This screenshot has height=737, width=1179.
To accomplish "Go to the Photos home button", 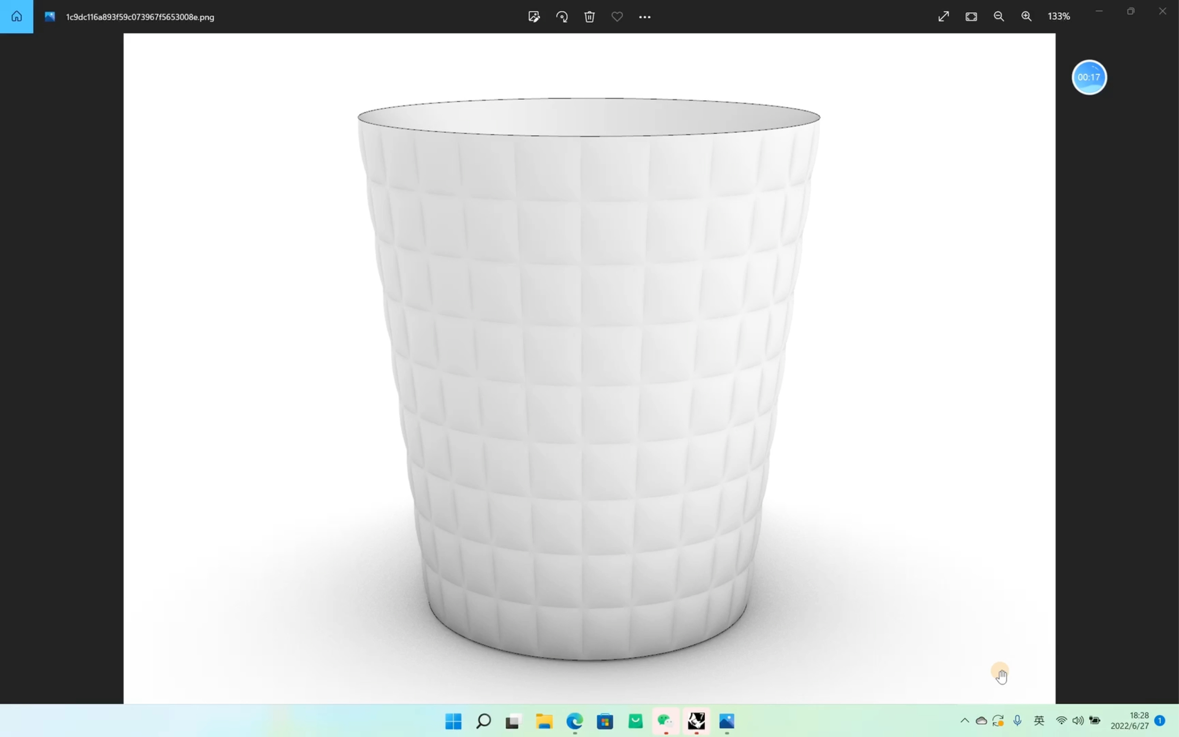I will (17, 17).
